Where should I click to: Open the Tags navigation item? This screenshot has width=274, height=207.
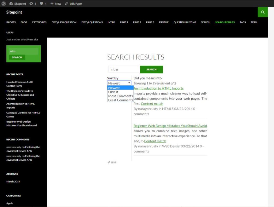click(x=242, y=22)
